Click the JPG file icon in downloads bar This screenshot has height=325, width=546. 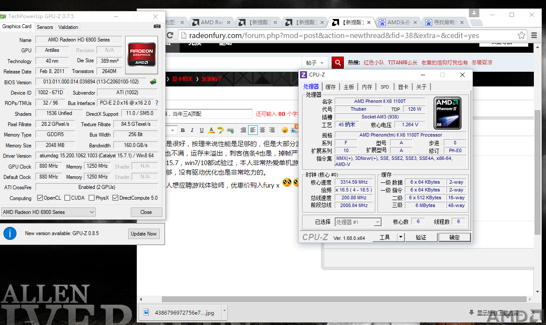(146, 312)
